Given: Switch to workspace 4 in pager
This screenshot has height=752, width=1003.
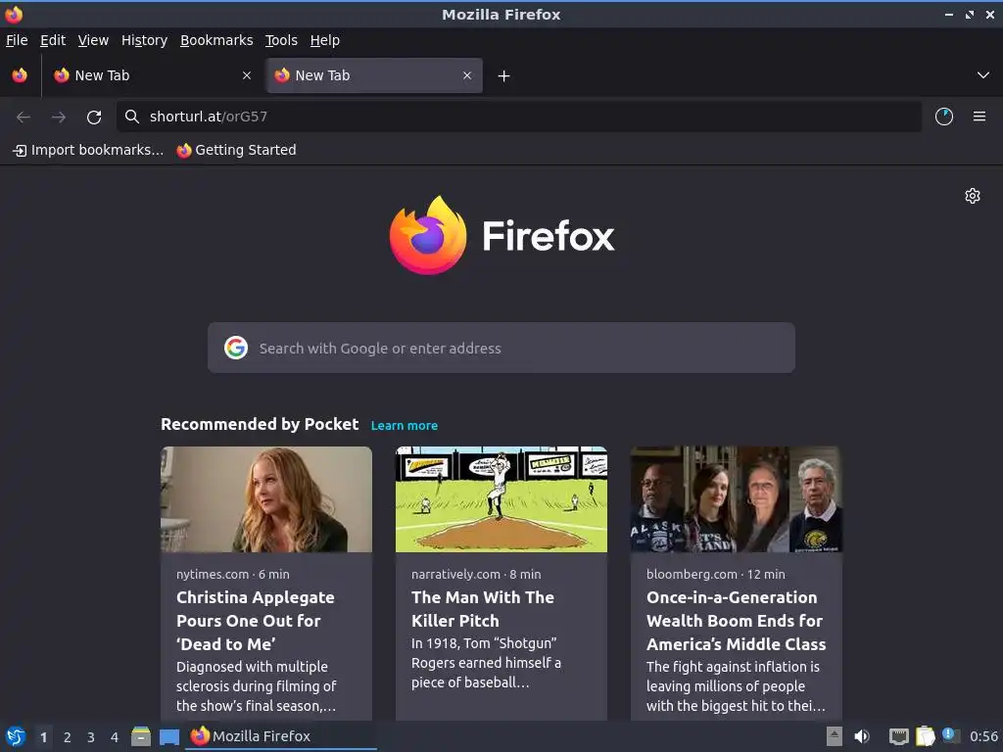Looking at the screenshot, I should [x=115, y=736].
